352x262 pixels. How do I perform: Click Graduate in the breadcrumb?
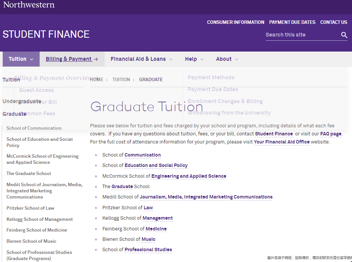(151, 80)
